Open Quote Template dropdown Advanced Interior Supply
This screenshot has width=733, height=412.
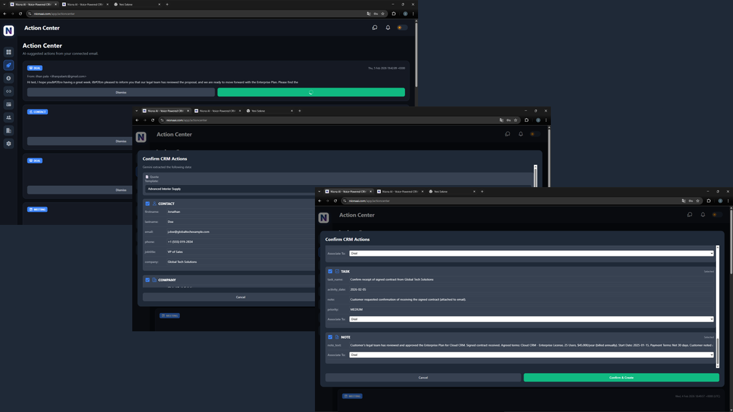click(x=230, y=189)
